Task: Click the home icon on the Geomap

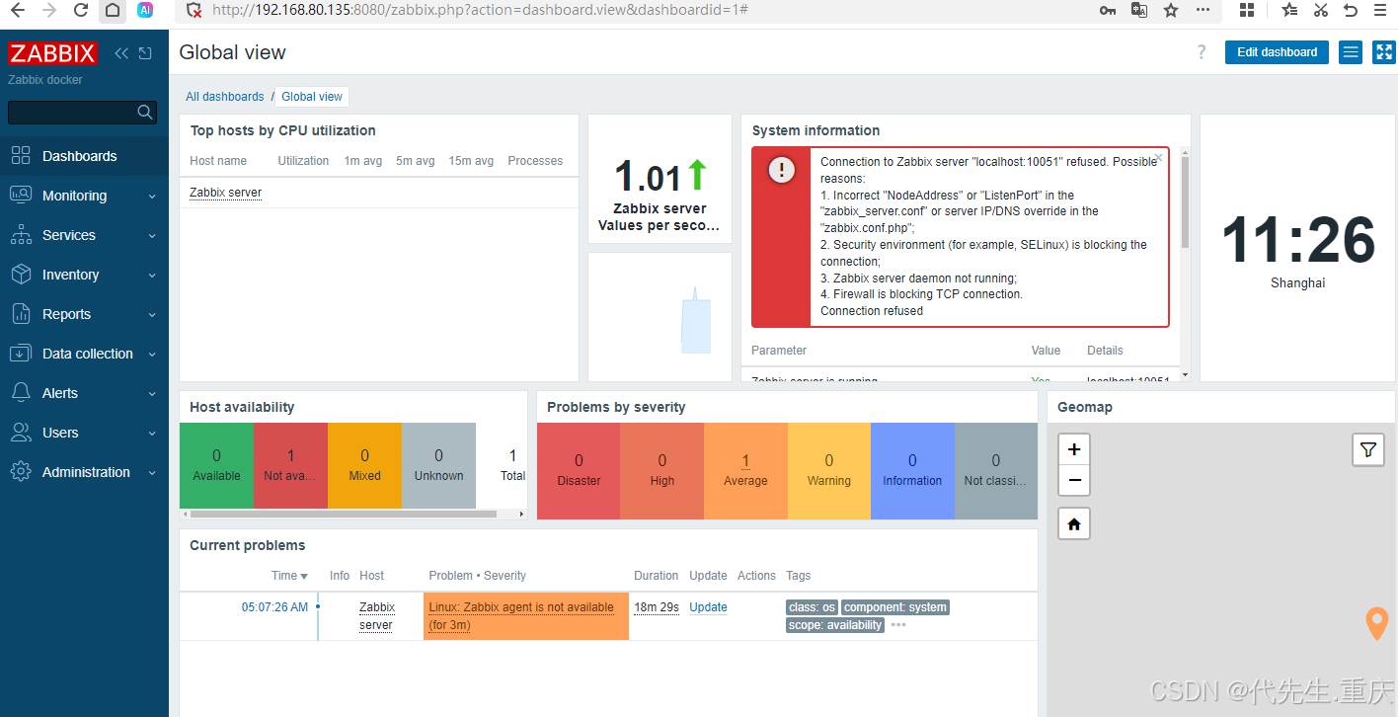Action: [1073, 523]
